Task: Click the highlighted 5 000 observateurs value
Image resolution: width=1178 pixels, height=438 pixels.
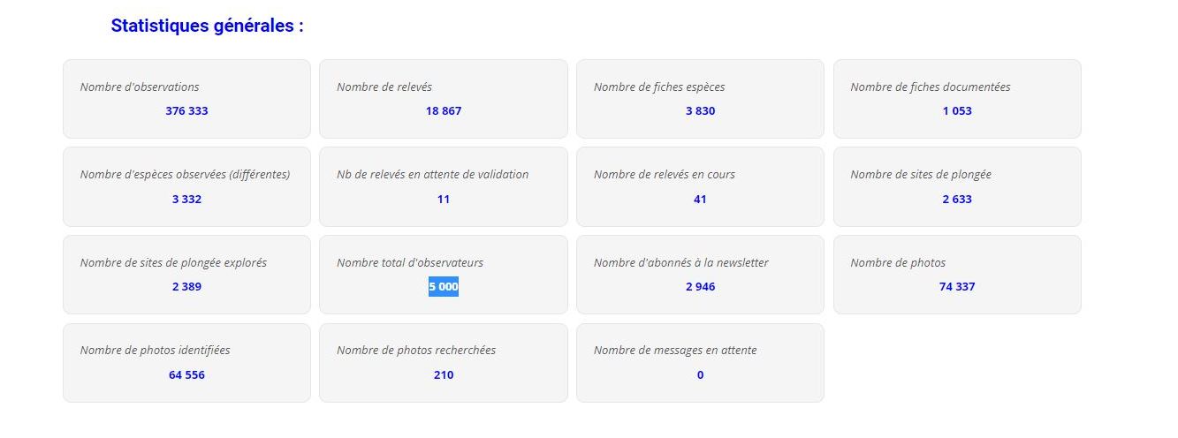Action: click(444, 287)
